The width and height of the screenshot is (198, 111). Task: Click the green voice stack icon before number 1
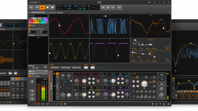pos(98,68)
